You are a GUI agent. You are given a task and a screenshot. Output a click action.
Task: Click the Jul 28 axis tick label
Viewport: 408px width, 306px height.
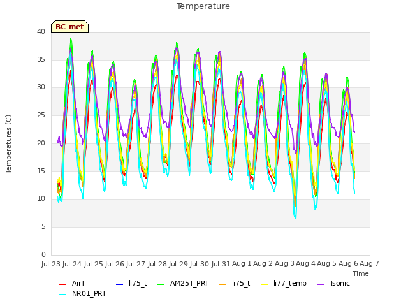click(x=157, y=264)
